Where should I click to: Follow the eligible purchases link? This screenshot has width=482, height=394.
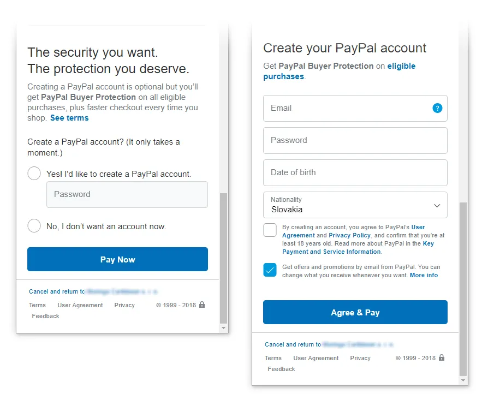tap(401, 66)
